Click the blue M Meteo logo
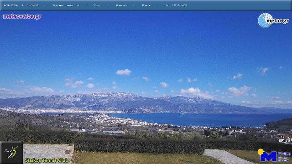The image size is (292, 164). [268, 156]
